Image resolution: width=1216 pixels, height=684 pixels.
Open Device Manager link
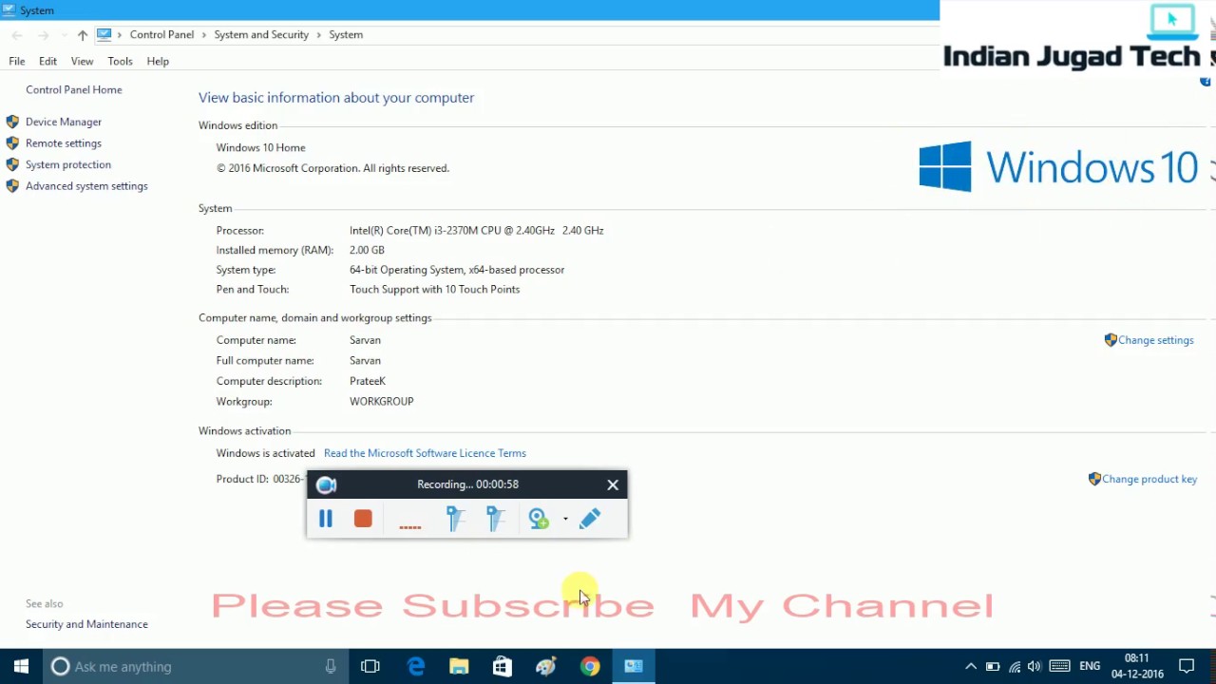click(x=64, y=122)
